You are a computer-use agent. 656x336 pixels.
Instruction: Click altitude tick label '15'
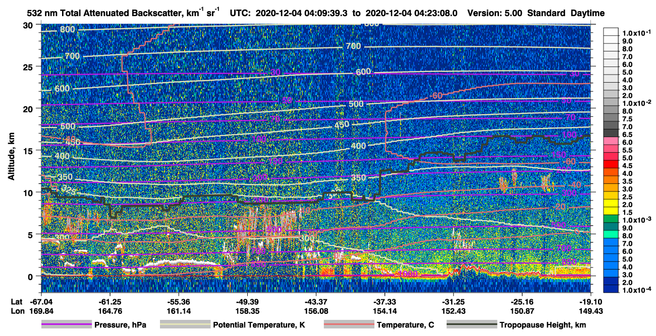click(x=29, y=151)
